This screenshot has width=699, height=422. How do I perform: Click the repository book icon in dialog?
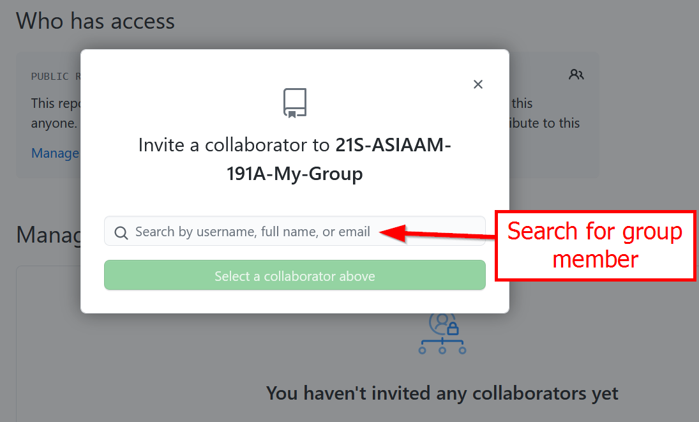295,103
